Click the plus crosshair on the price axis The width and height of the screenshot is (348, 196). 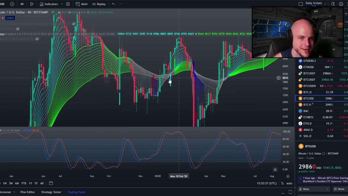tap(278, 78)
